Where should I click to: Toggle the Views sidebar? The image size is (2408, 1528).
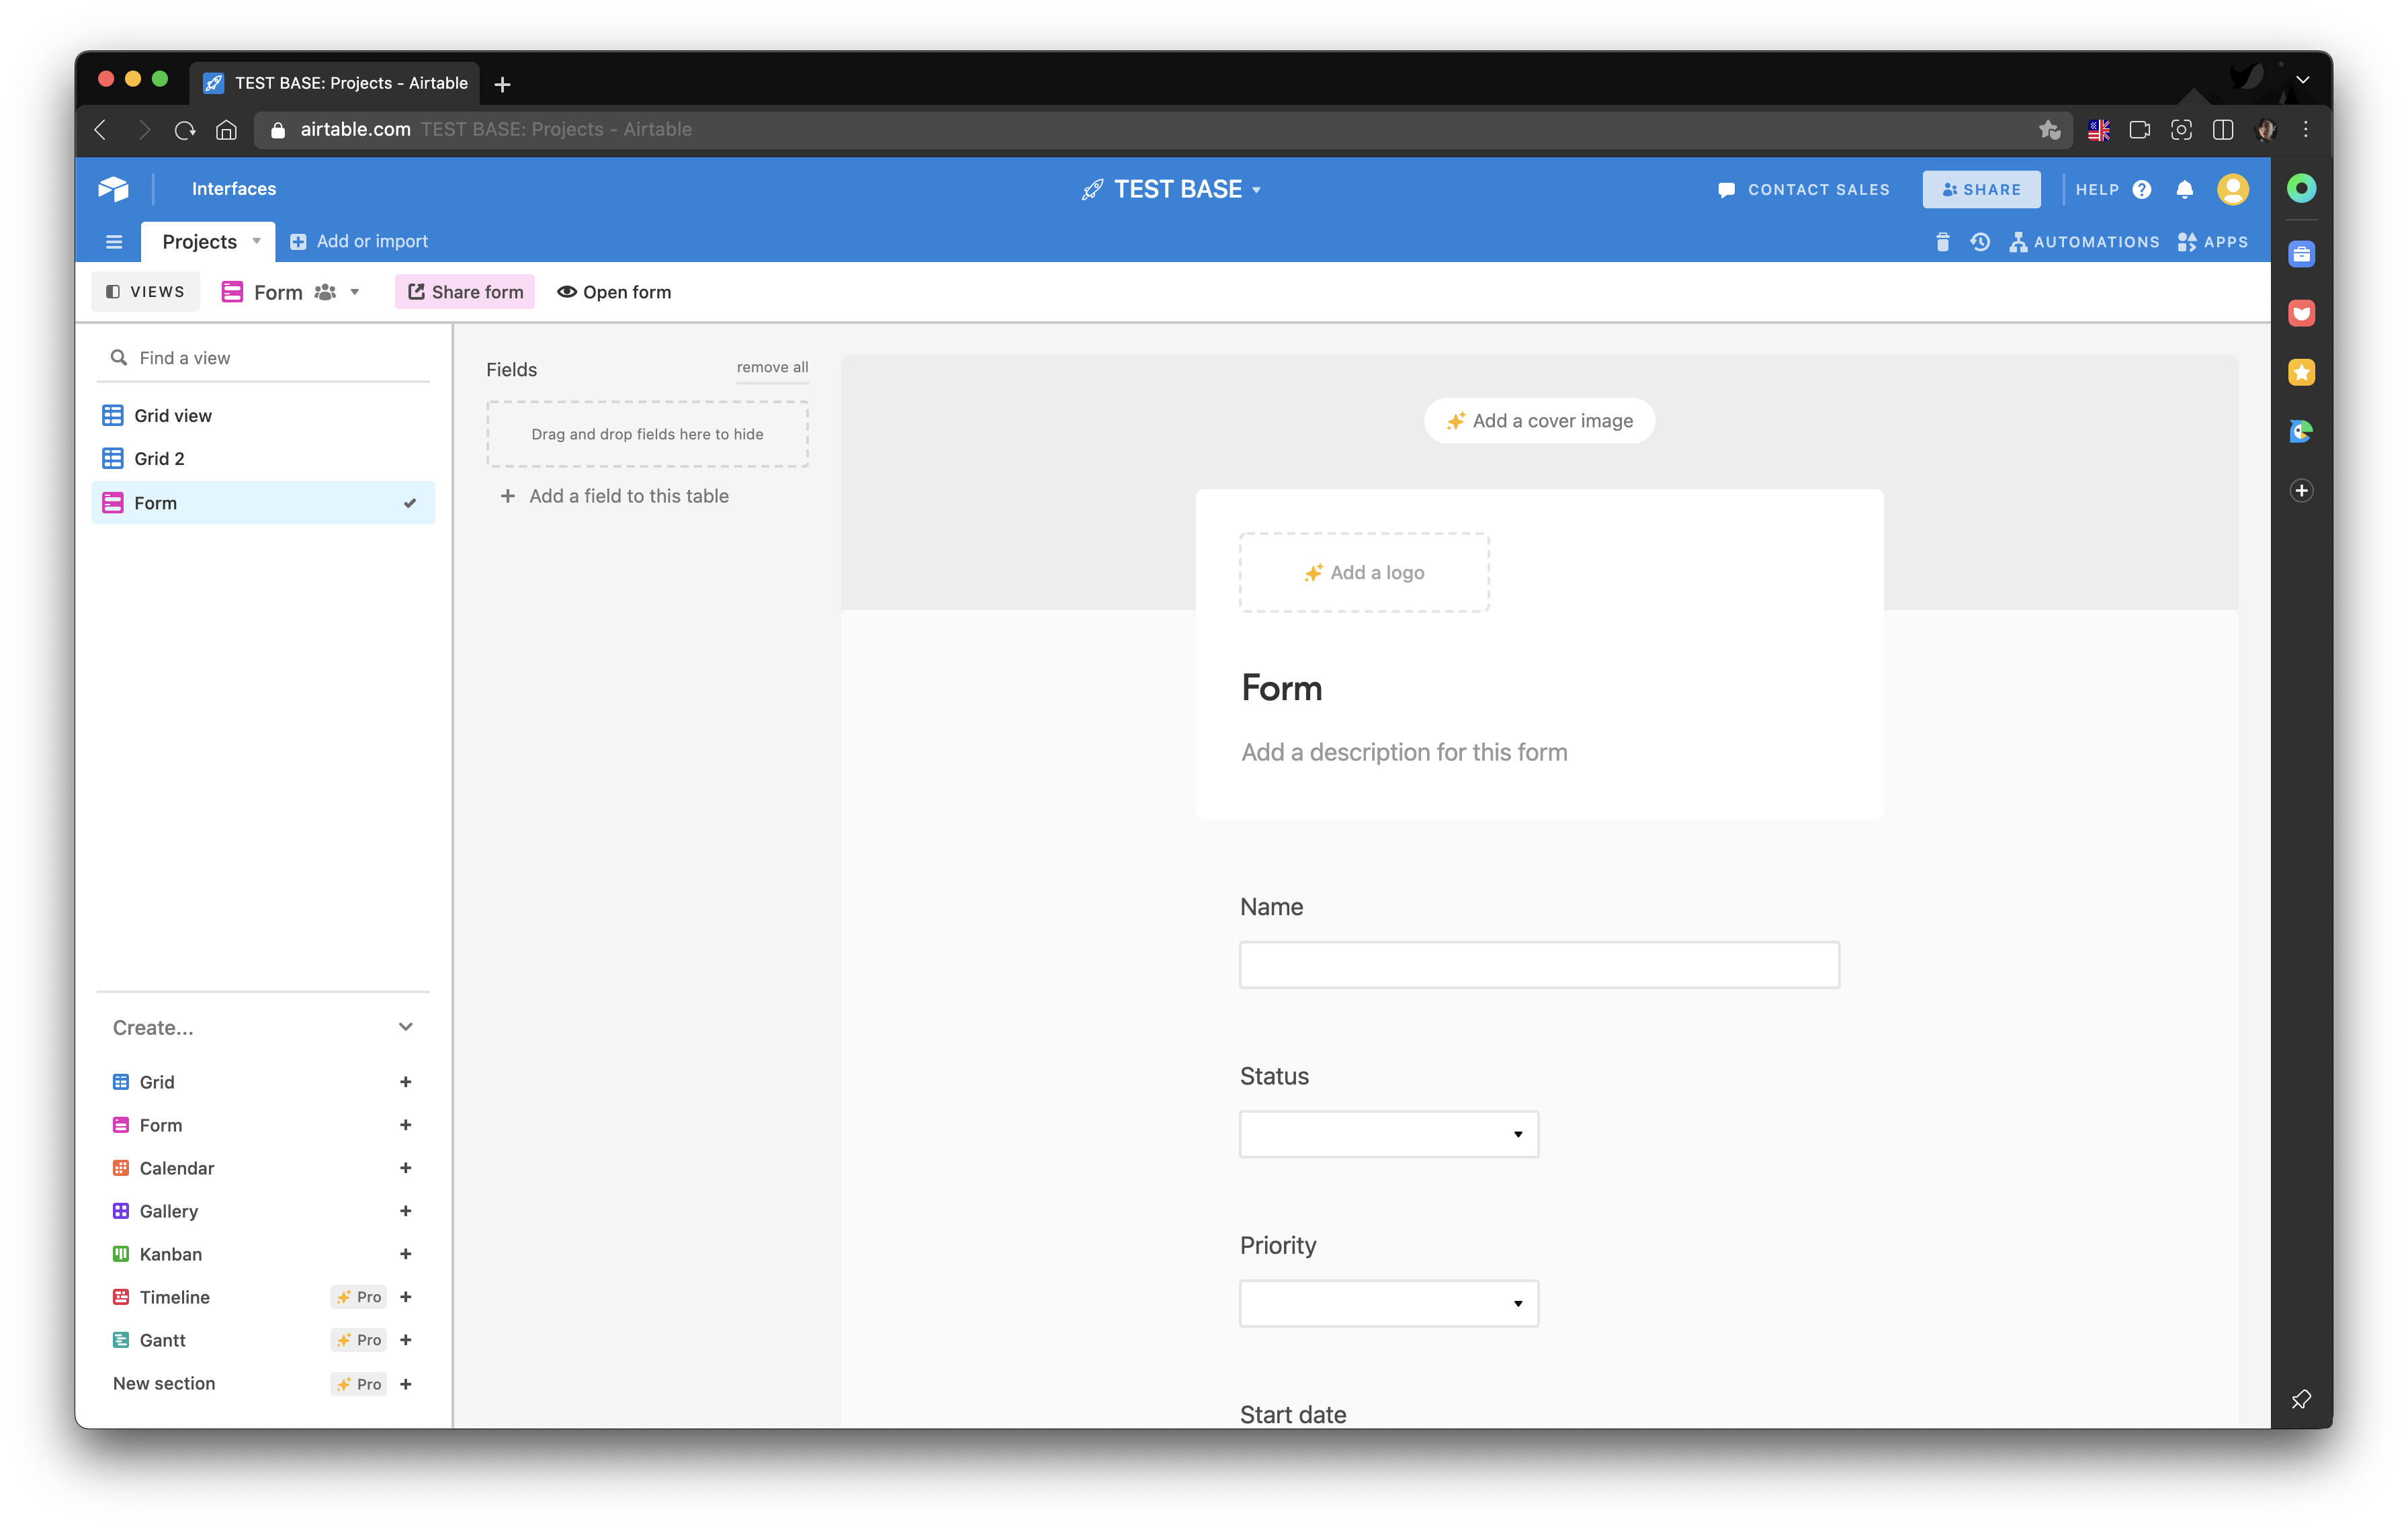tap(146, 292)
